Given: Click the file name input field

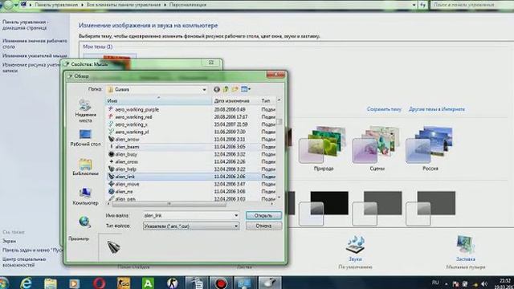Looking at the screenshot, I should coord(188,216).
